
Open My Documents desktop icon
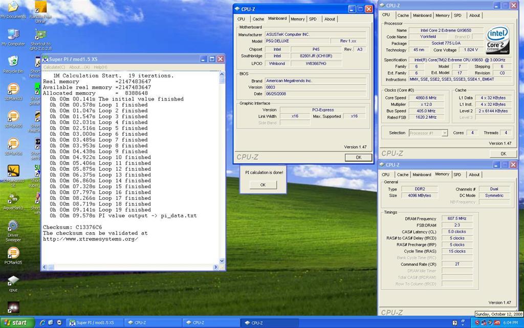13,9
